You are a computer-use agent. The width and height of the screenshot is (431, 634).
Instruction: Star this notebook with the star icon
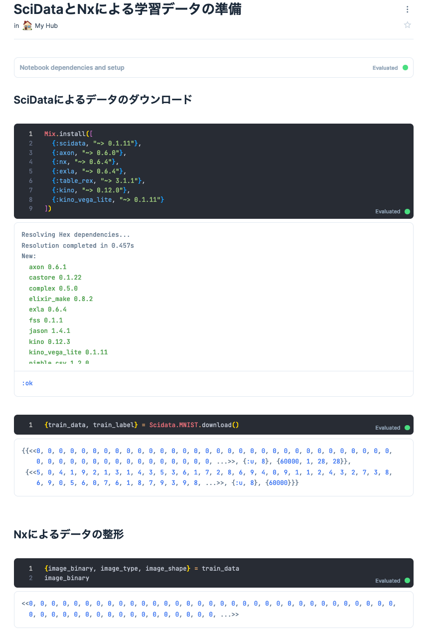point(408,25)
